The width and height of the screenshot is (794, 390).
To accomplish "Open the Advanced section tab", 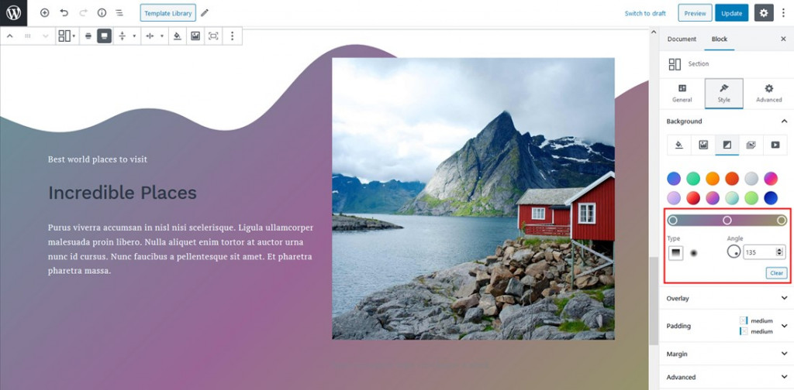I will 768,94.
